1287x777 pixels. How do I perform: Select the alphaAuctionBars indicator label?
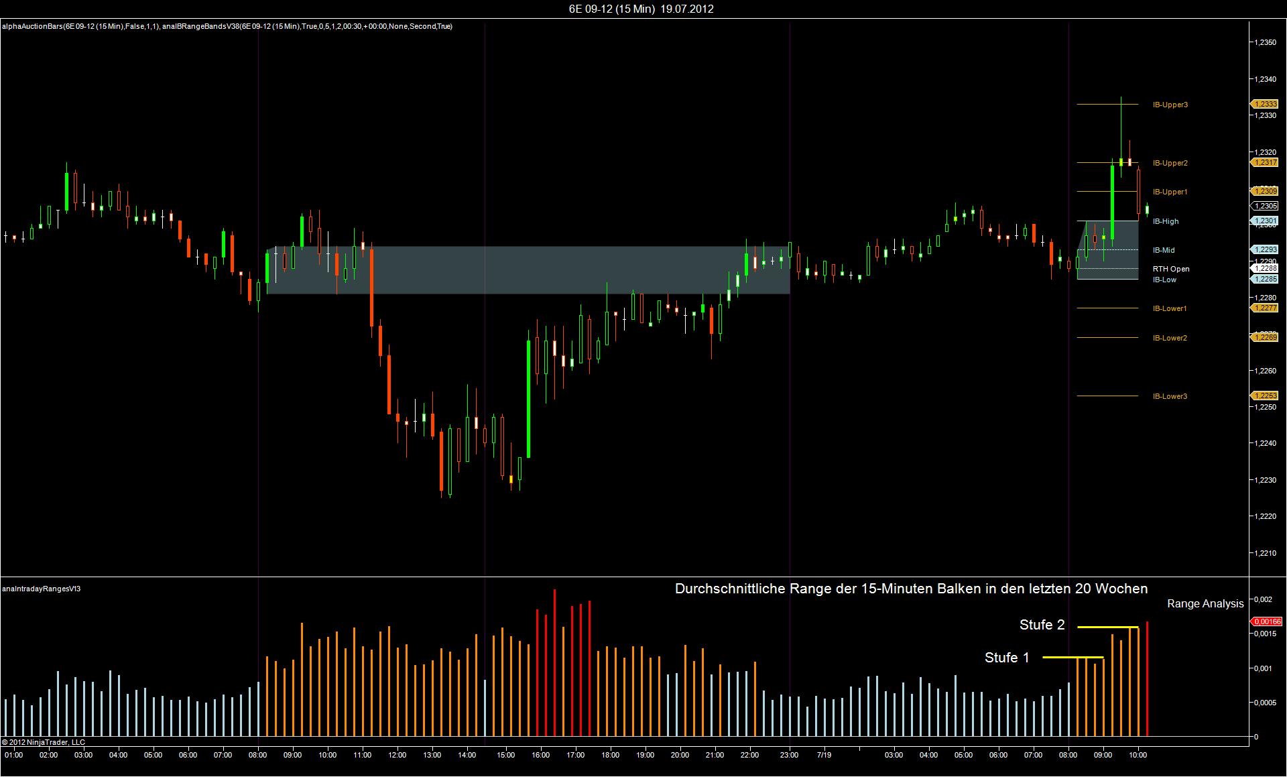click(x=79, y=26)
